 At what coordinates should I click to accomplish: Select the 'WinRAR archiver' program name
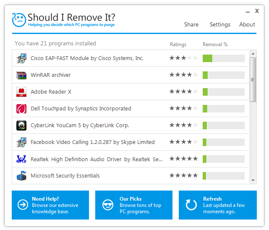(51, 75)
